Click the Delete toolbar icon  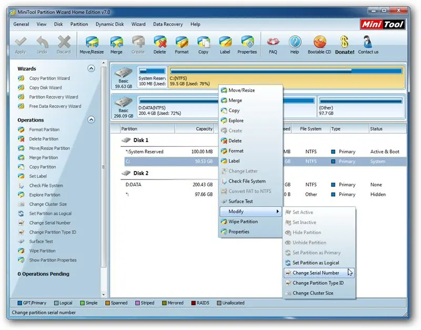click(x=160, y=45)
